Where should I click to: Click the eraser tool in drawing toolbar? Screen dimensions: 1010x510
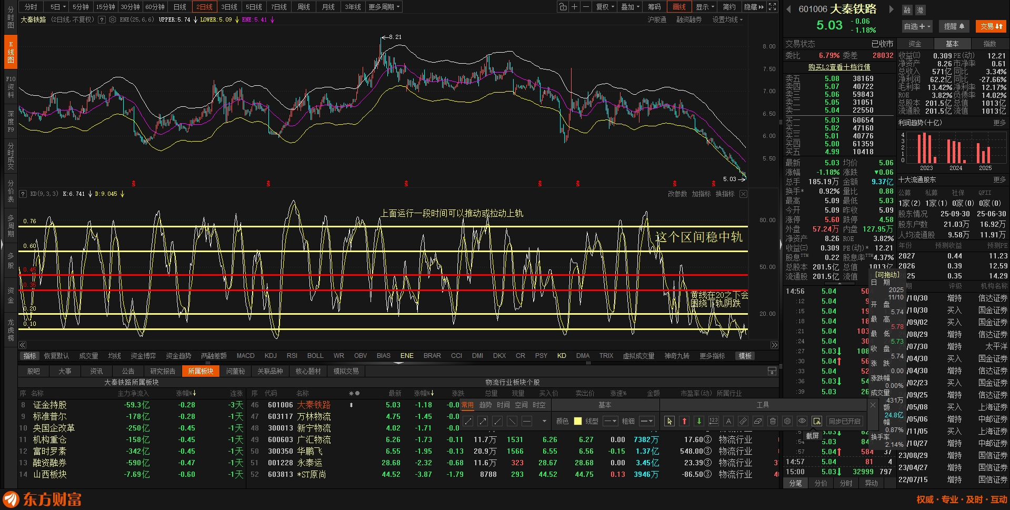point(758,421)
